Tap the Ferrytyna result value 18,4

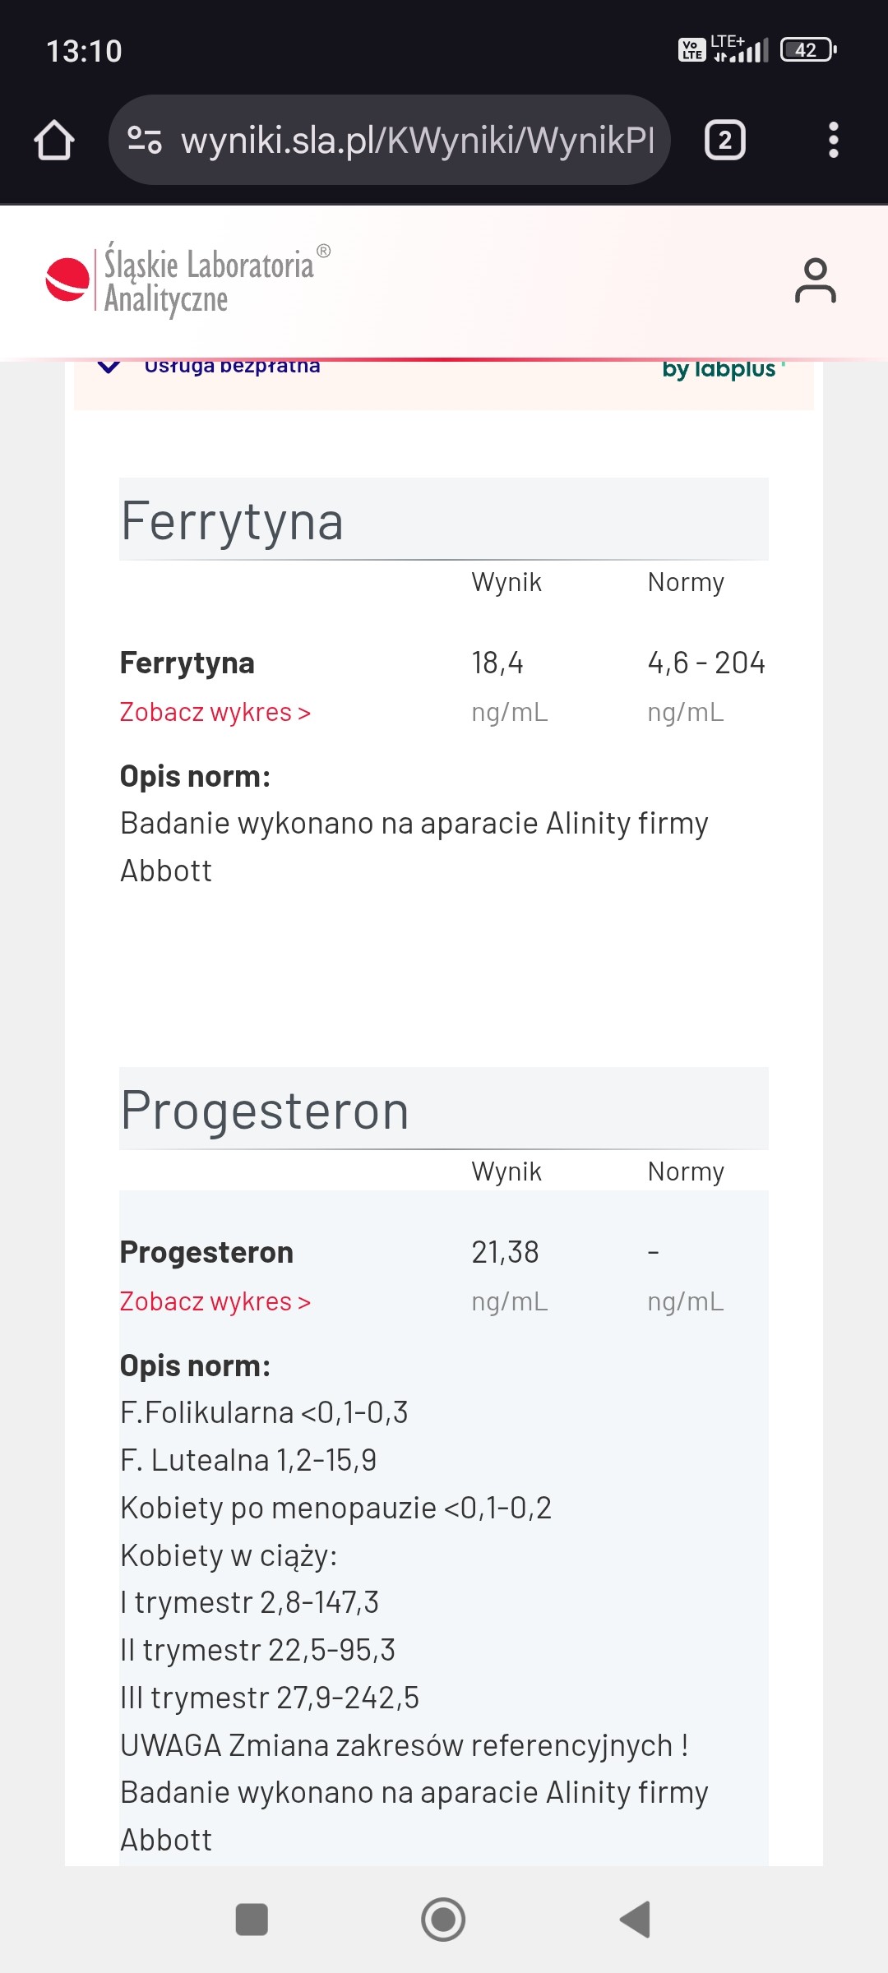pos(497,663)
